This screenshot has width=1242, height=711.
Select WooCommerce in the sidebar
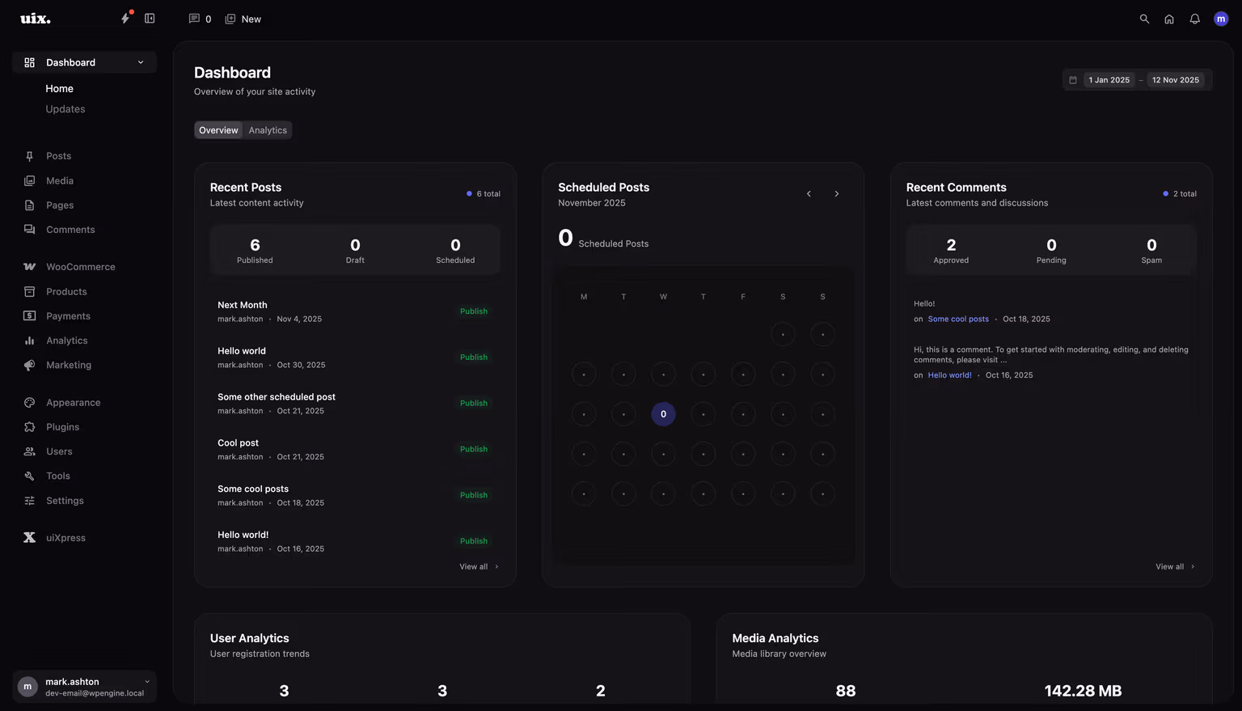81,266
